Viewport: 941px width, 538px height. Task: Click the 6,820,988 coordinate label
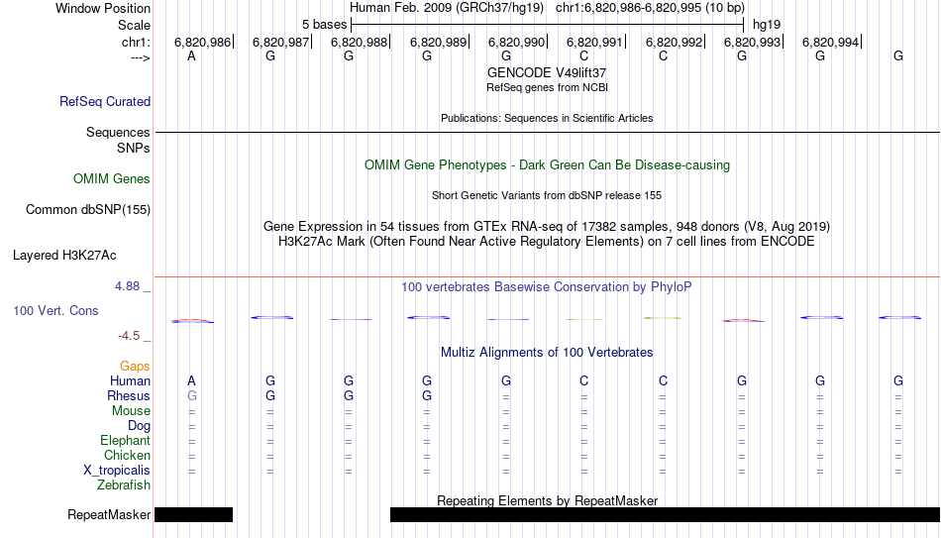click(359, 42)
